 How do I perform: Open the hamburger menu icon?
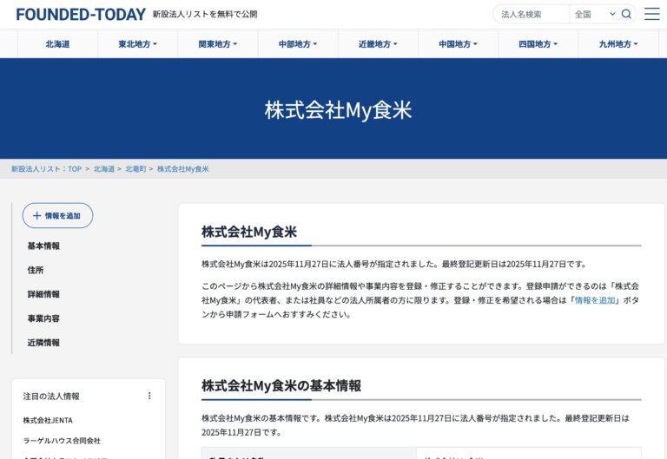coord(651,14)
